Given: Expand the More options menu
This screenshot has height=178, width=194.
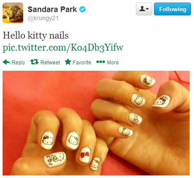Looking at the screenshot, I should click(113, 63).
